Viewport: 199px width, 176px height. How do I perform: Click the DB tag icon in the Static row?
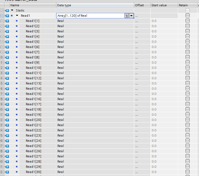coord(7,10)
